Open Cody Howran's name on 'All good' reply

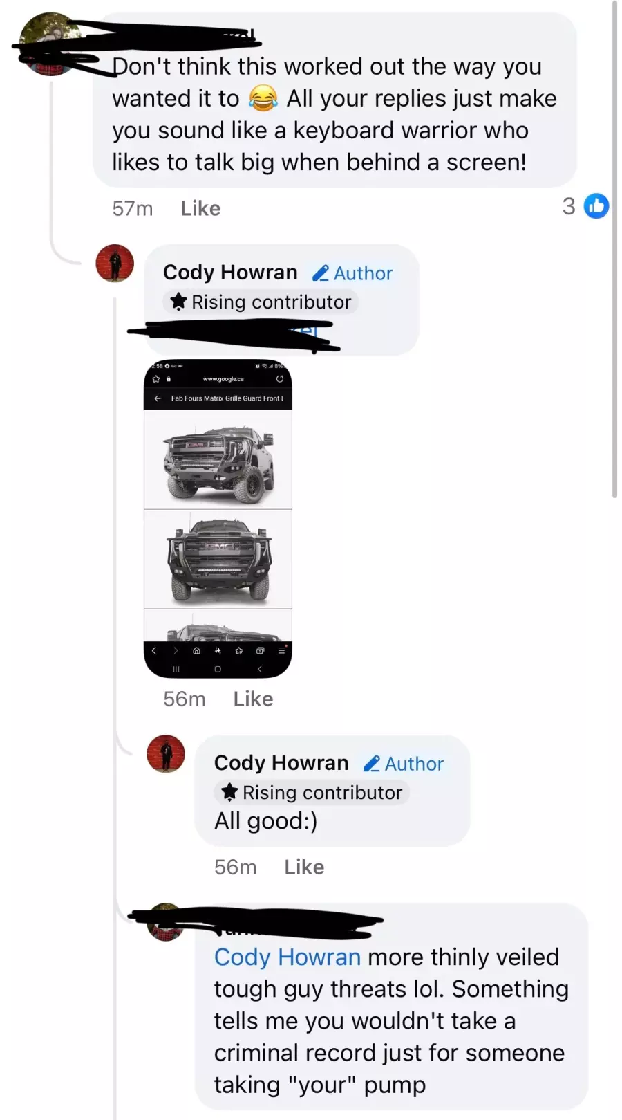coord(281,763)
